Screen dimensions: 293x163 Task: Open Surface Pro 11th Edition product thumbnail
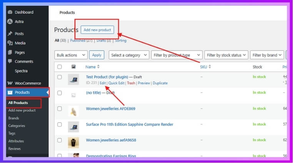[73, 125]
